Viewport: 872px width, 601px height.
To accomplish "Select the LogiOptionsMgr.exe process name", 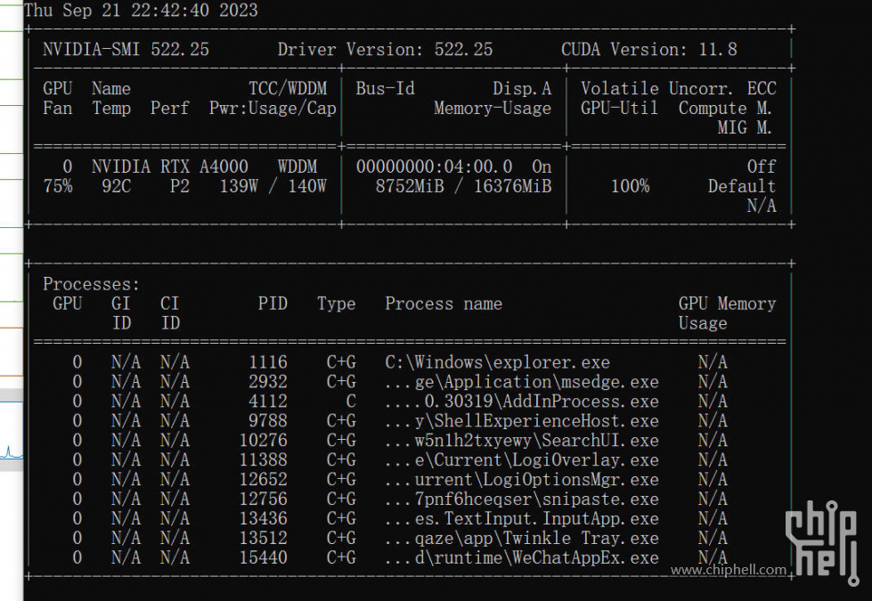I will click(x=522, y=479).
